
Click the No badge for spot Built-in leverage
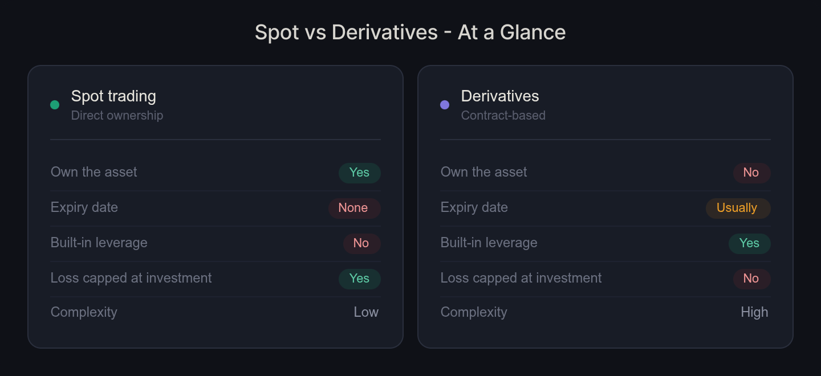(x=361, y=243)
